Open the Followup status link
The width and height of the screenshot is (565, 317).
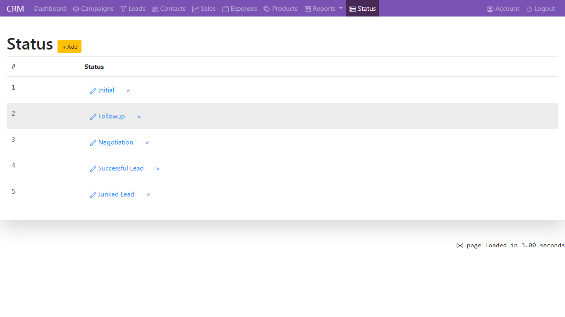[112, 116]
